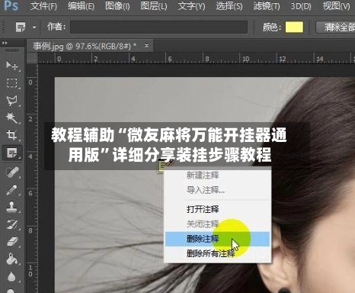Open the tool preset picker dropdown arrow
355x293 pixels.
(x=34, y=27)
